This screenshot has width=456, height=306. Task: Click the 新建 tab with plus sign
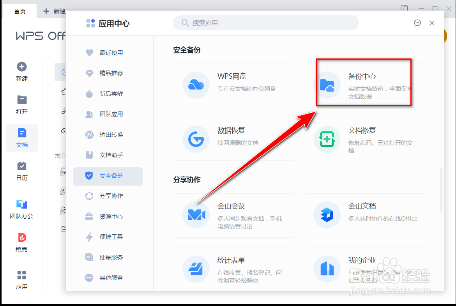click(x=54, y=11)
